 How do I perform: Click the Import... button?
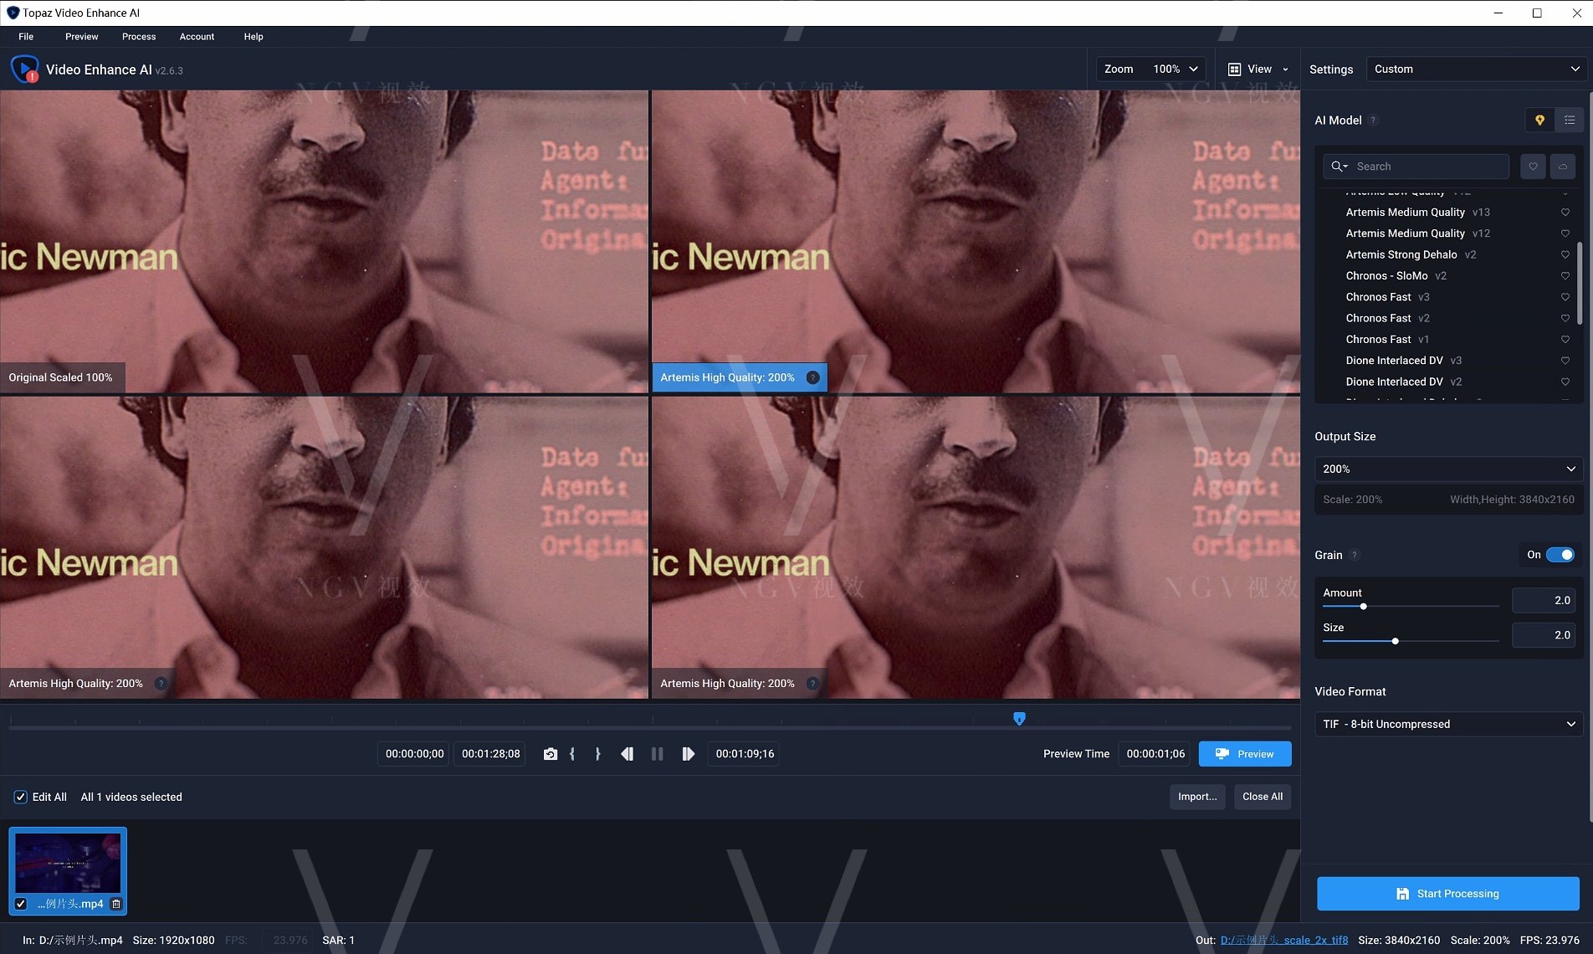1197,797
